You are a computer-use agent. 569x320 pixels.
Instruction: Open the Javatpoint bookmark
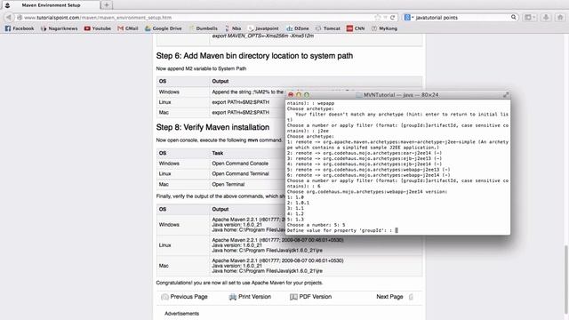pos(263,28)
